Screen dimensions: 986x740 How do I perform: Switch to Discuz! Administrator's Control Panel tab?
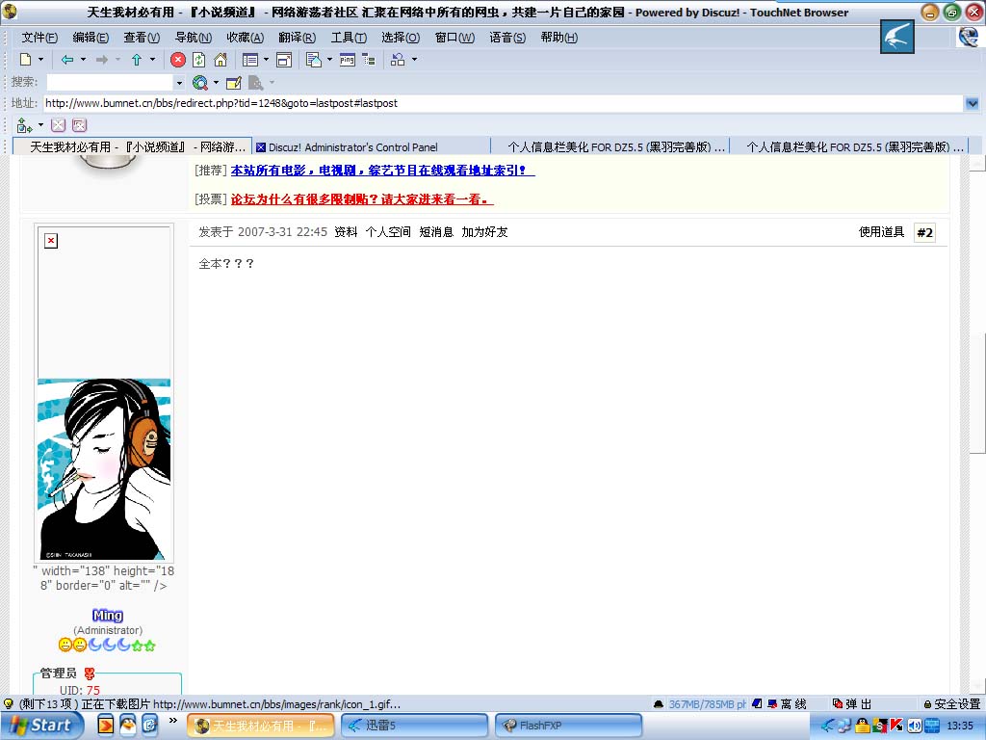pyautogui.click(x=371, y=147)
